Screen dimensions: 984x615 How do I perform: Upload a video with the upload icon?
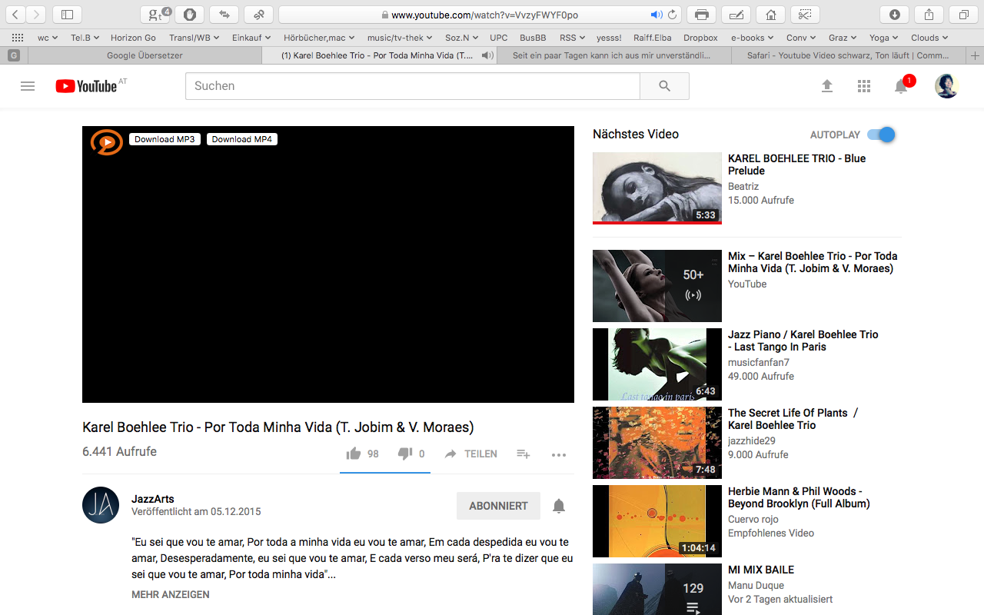(x=827, y=86)
